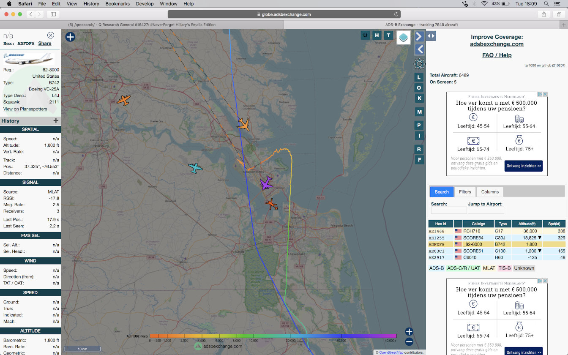Viewport: 568px width, 355px height.
Task: Click the Boeing aircraft thumbnail photo
Action: click(x=29, y=58)
